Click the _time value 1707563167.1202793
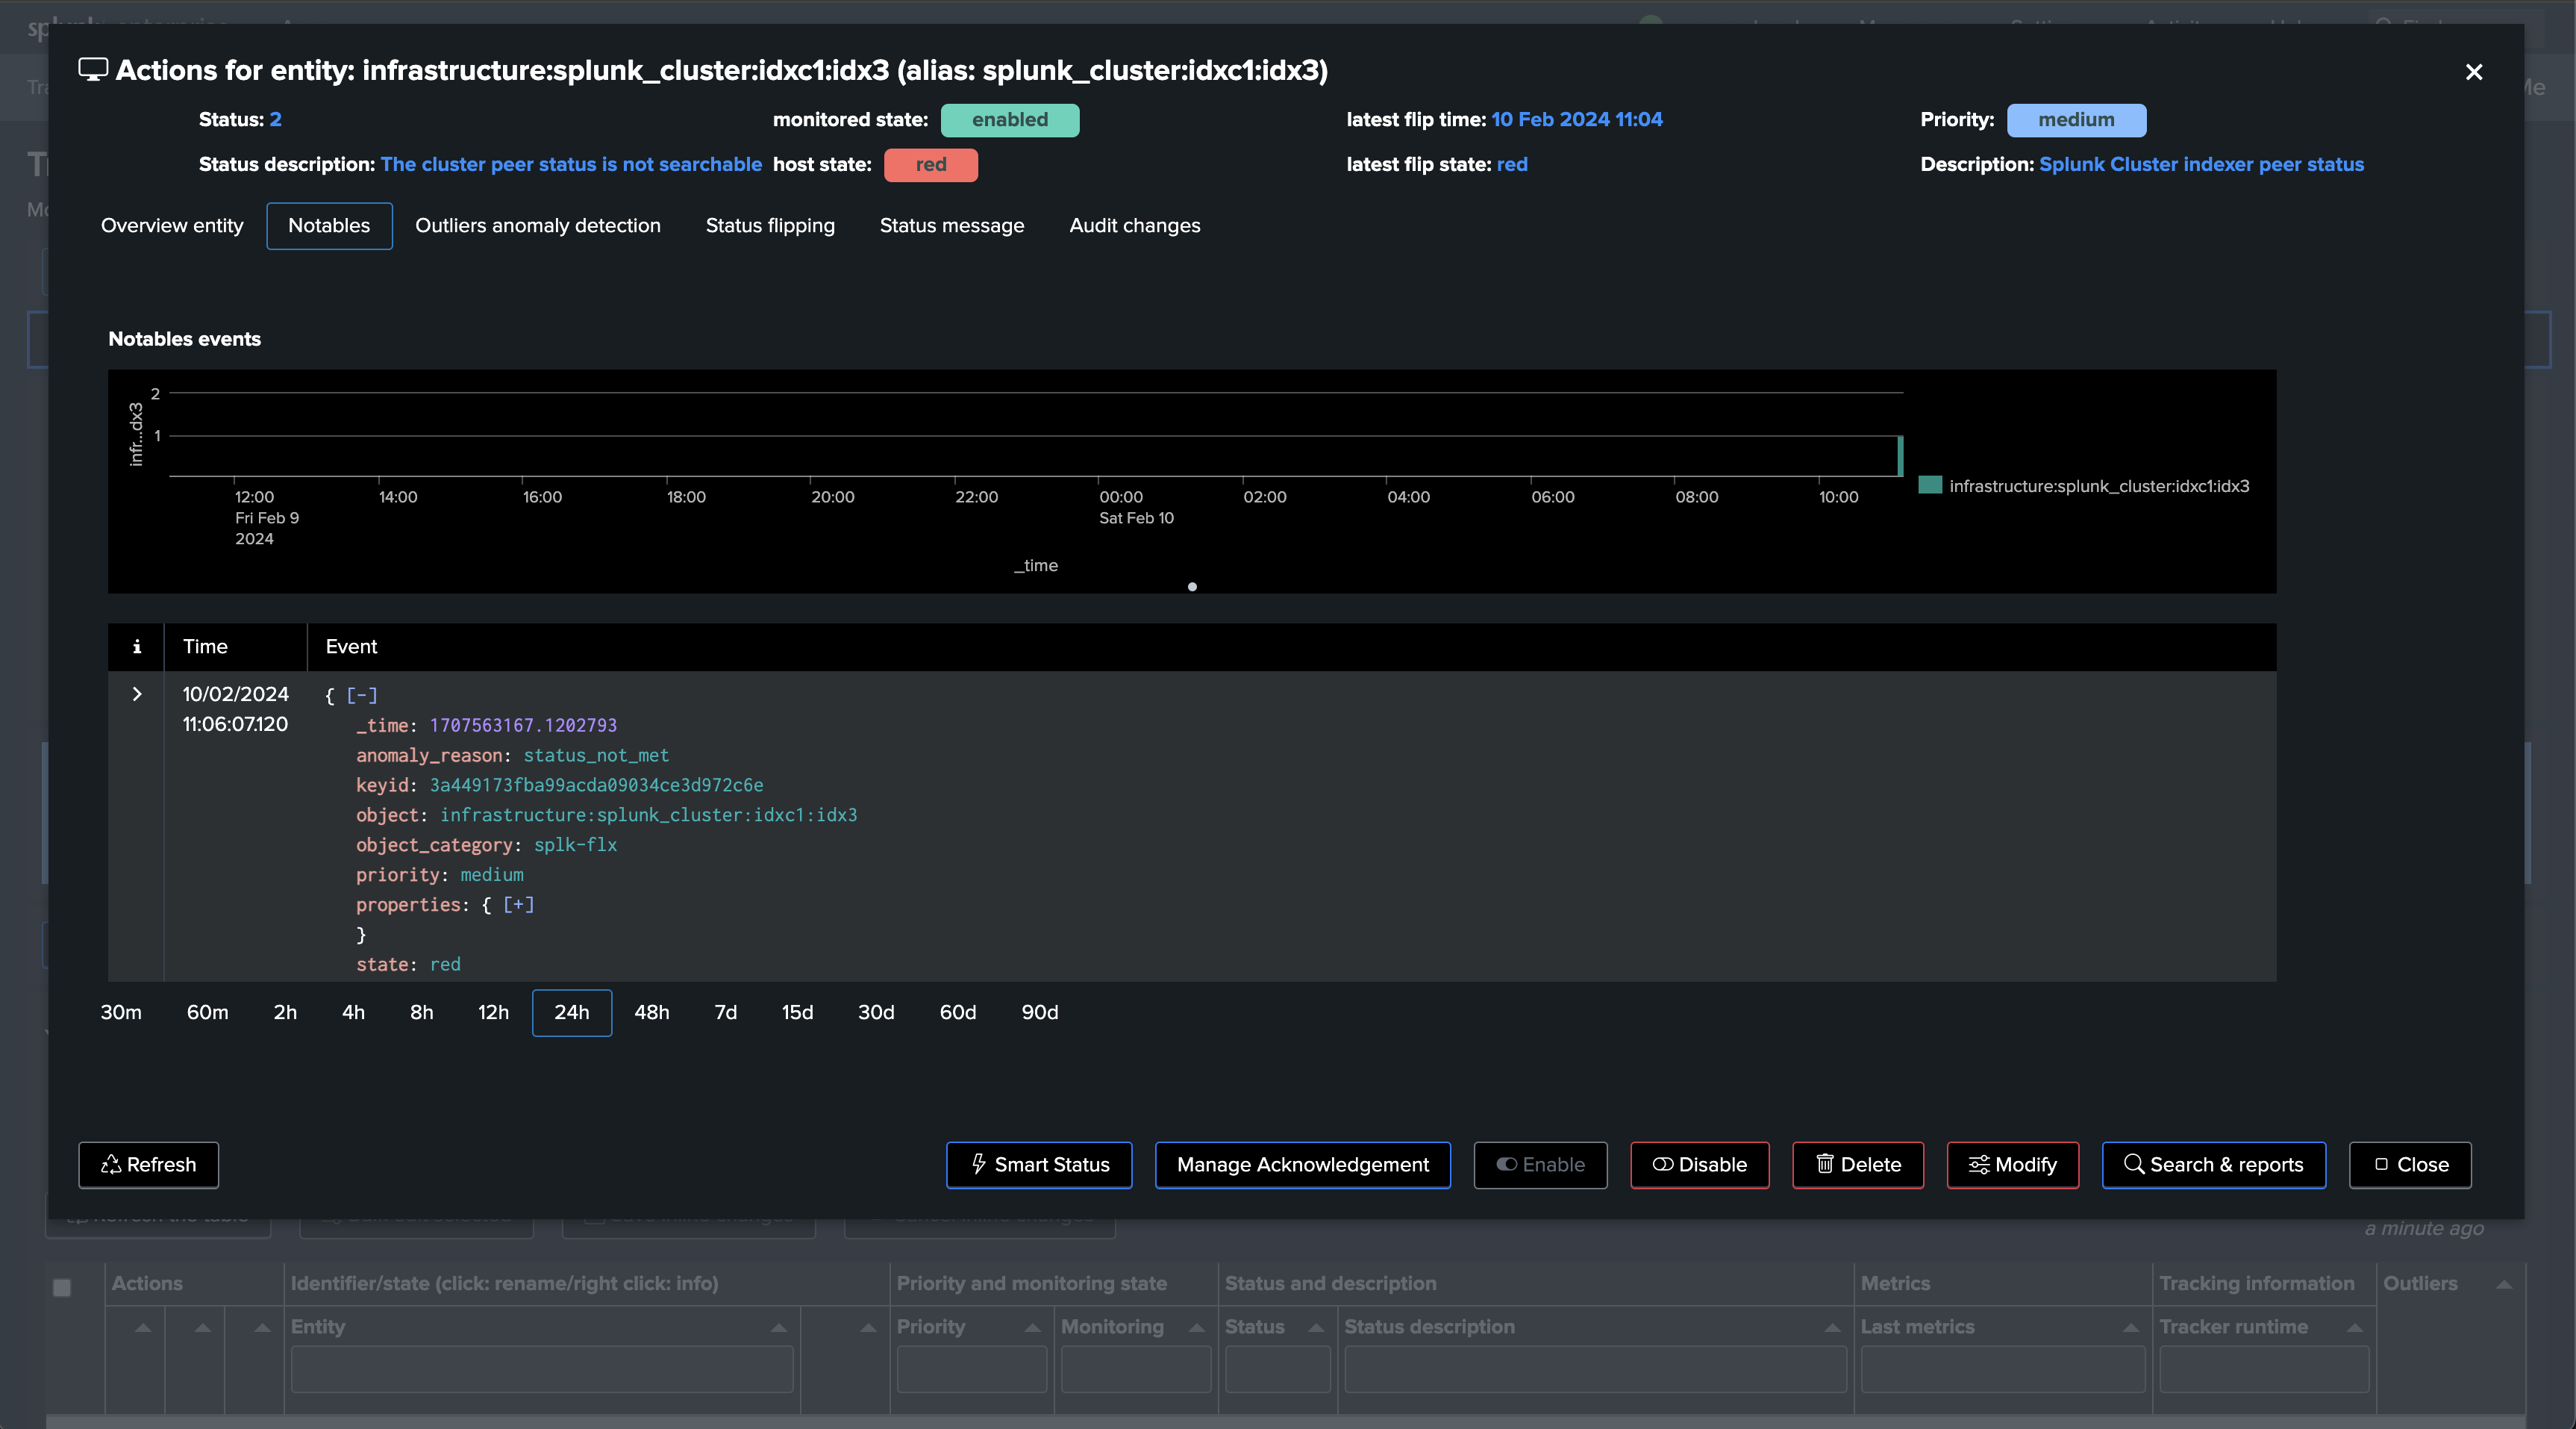Image resolution: width=2576 pixels, height=1429 pixels. 523,724
